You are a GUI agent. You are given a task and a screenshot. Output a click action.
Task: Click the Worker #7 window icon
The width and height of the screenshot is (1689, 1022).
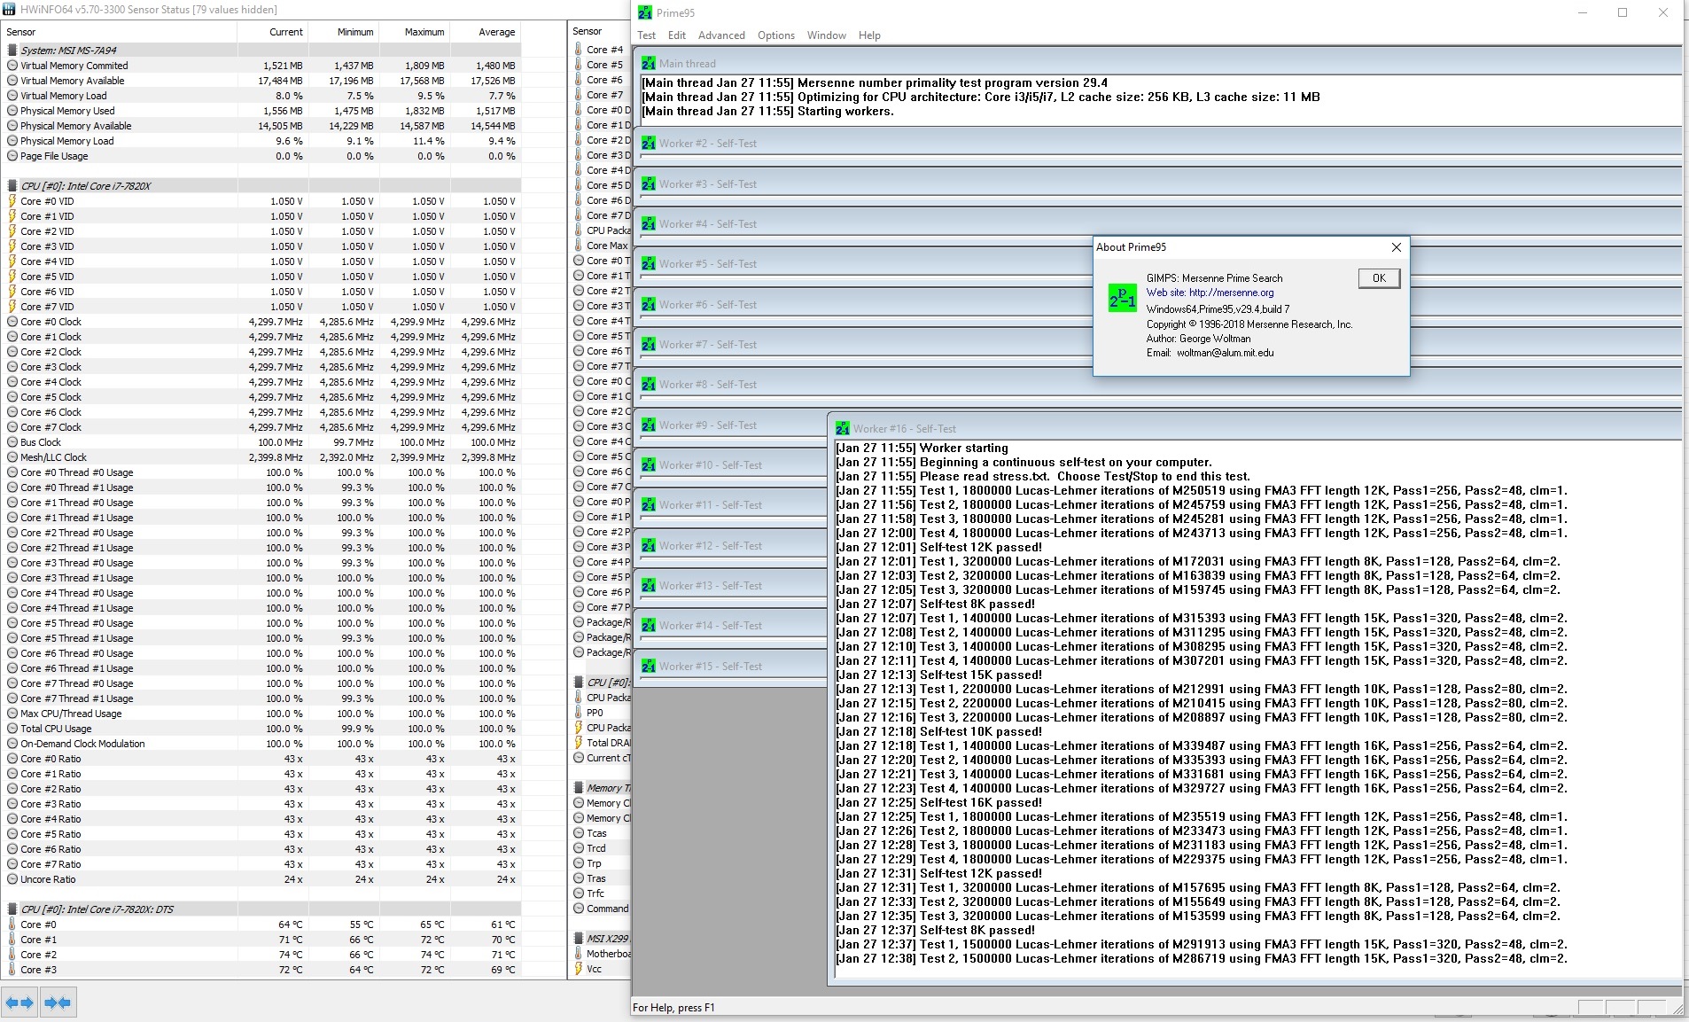pos(649,344)
